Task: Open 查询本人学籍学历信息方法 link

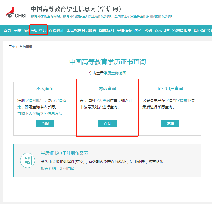Action: point(40,114)
